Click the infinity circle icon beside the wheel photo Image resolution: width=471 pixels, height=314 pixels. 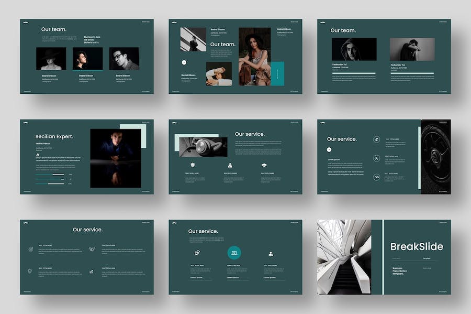tap(376, 177)
